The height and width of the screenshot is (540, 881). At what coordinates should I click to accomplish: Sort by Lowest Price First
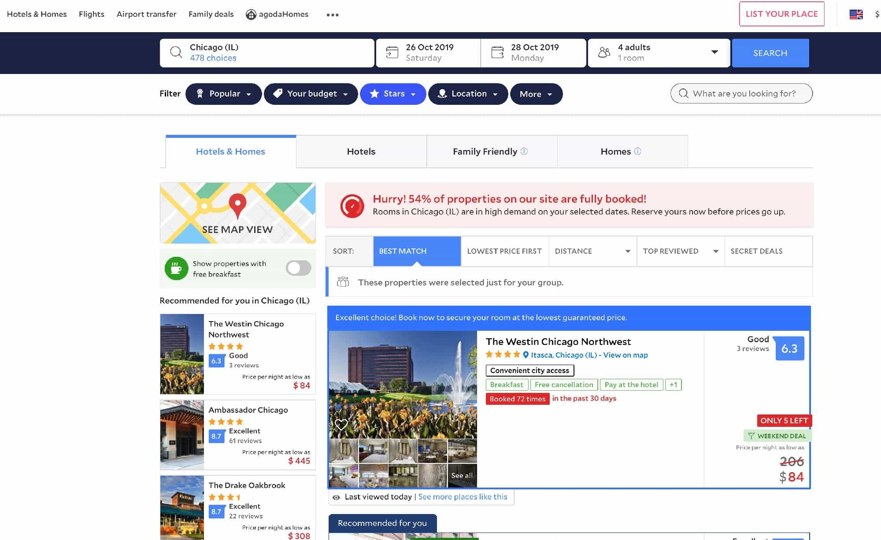click(x=504, y=251)
